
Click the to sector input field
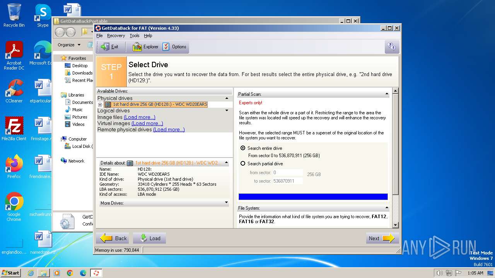pyautogui.click(x=287, y=181)
